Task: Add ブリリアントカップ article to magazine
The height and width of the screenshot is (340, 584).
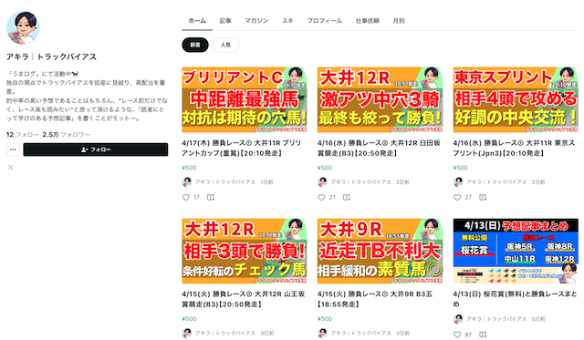Action: tap(211, 197)
